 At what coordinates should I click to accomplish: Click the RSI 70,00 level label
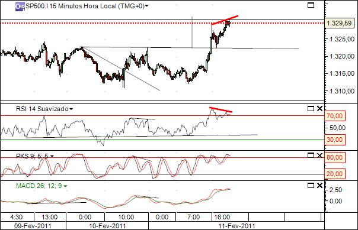[335, 116]
